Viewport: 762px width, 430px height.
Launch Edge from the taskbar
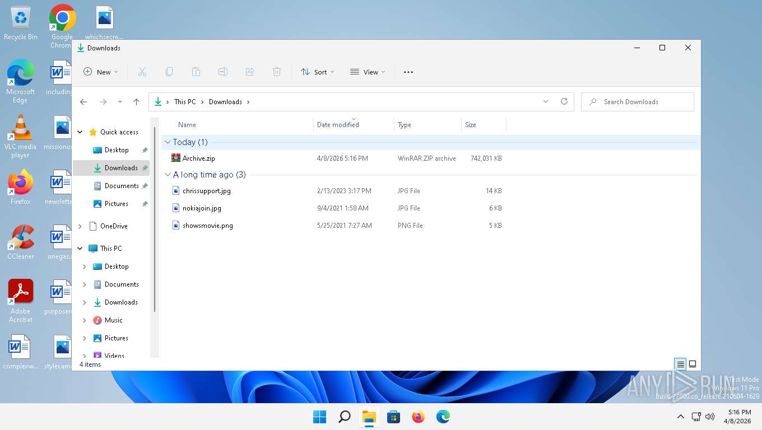443,417
